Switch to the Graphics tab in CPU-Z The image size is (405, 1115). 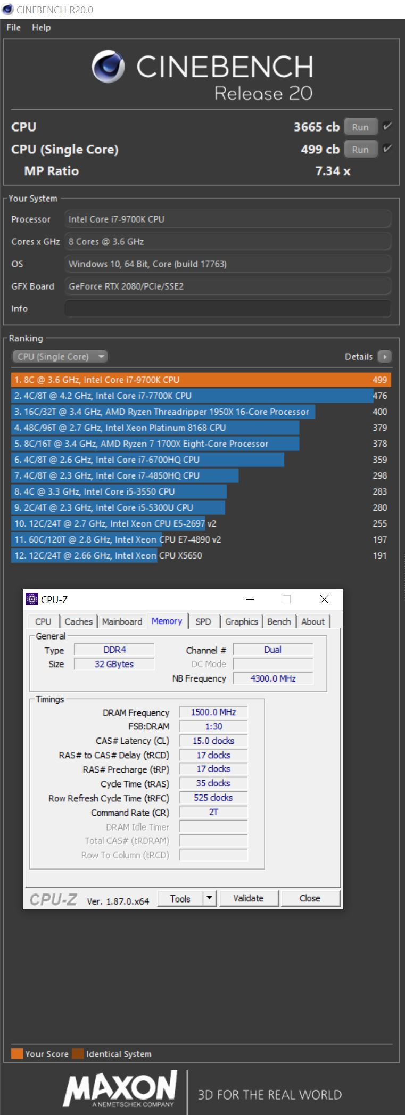pyautogui.click(x=241, y=621)
